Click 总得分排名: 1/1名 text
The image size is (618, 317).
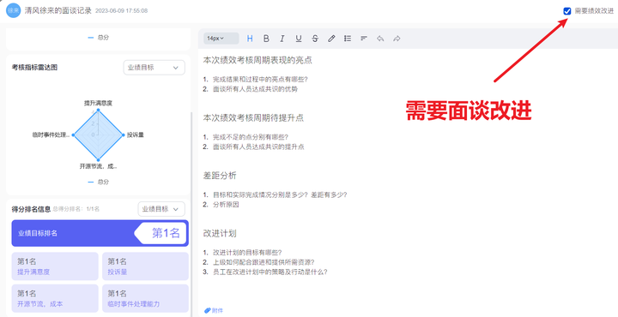coord(76,210)
